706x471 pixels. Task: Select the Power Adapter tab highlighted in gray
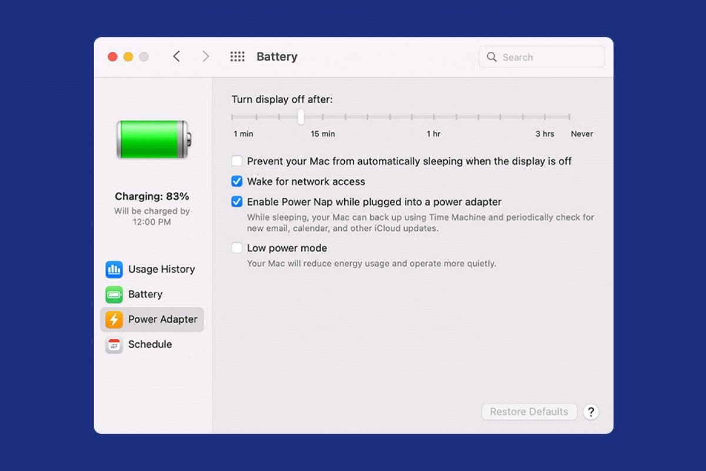point(162,319)
